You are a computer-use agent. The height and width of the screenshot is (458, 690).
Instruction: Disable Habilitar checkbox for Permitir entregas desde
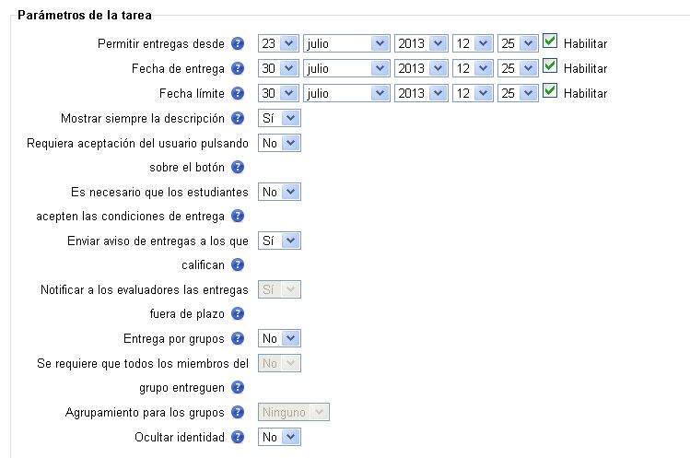(550, 41)
